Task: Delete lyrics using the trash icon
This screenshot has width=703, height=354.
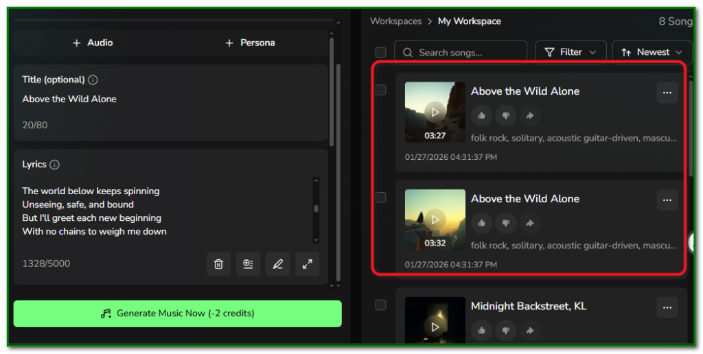Action: (x=218, y=264)
